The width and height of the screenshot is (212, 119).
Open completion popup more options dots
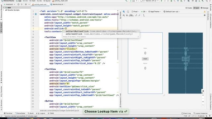tap(138, 37)
